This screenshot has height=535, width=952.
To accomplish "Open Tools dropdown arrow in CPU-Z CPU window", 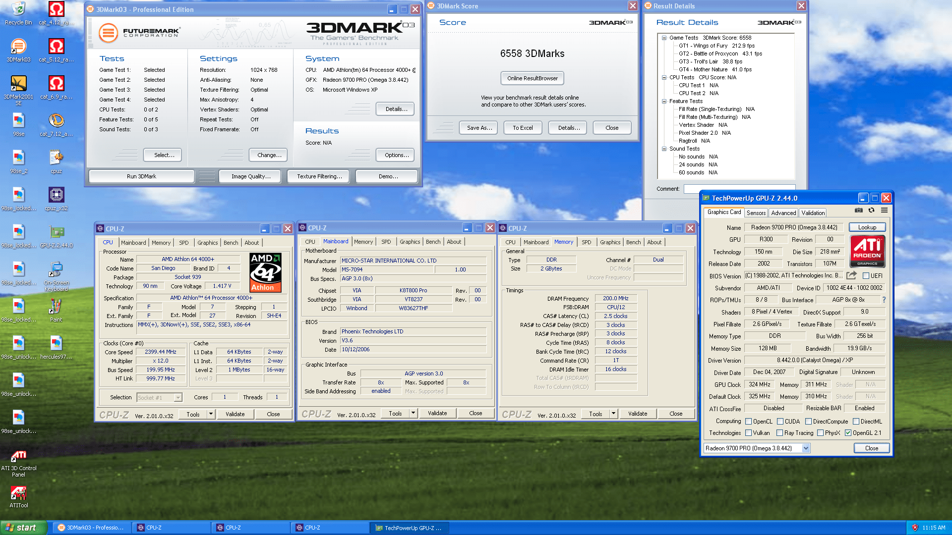I will click(211, 414).
